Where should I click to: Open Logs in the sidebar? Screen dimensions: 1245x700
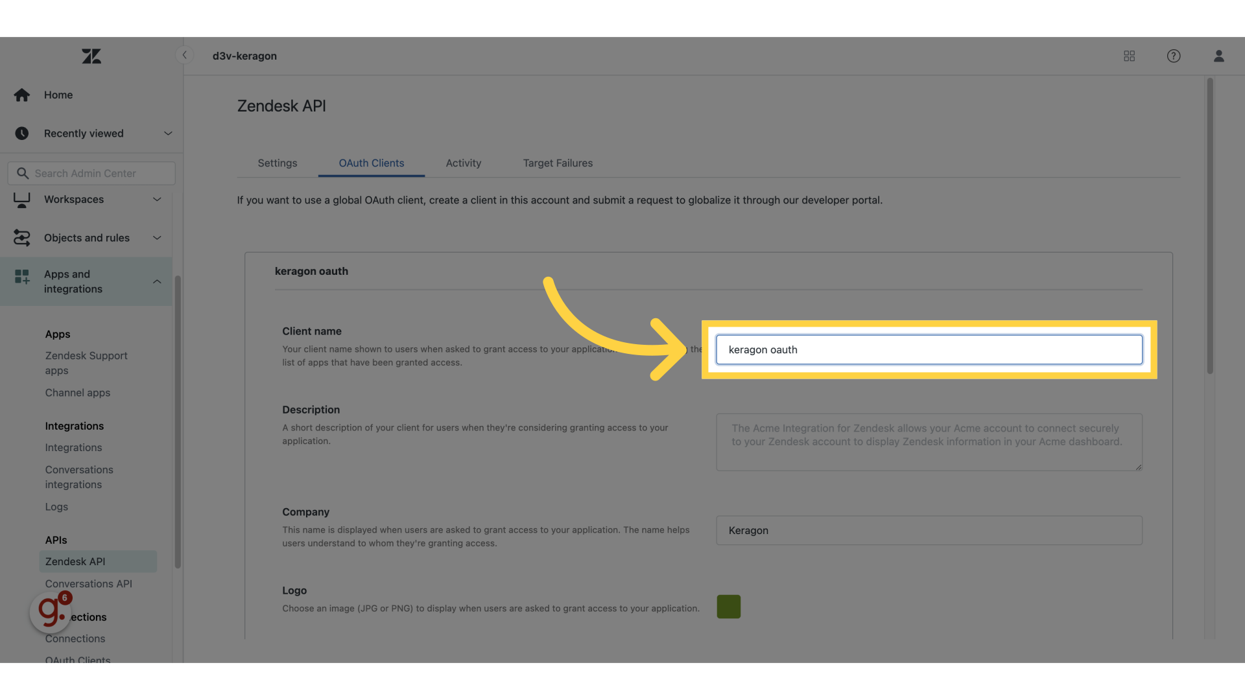[56, 507]
